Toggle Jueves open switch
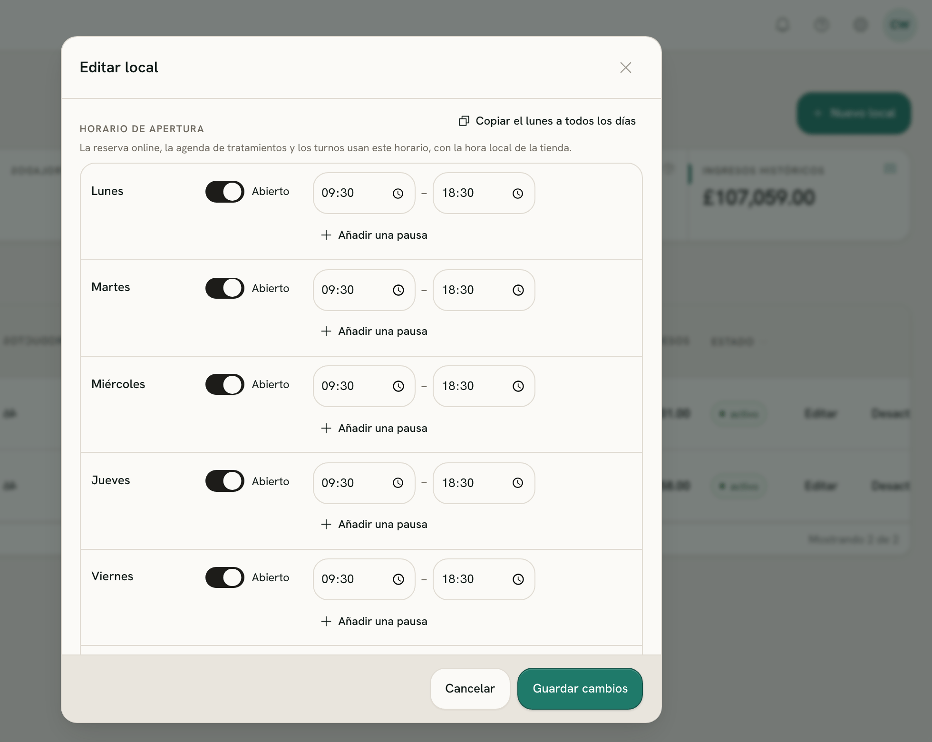This screenshot has width=932, height=742. pos(224,481)
